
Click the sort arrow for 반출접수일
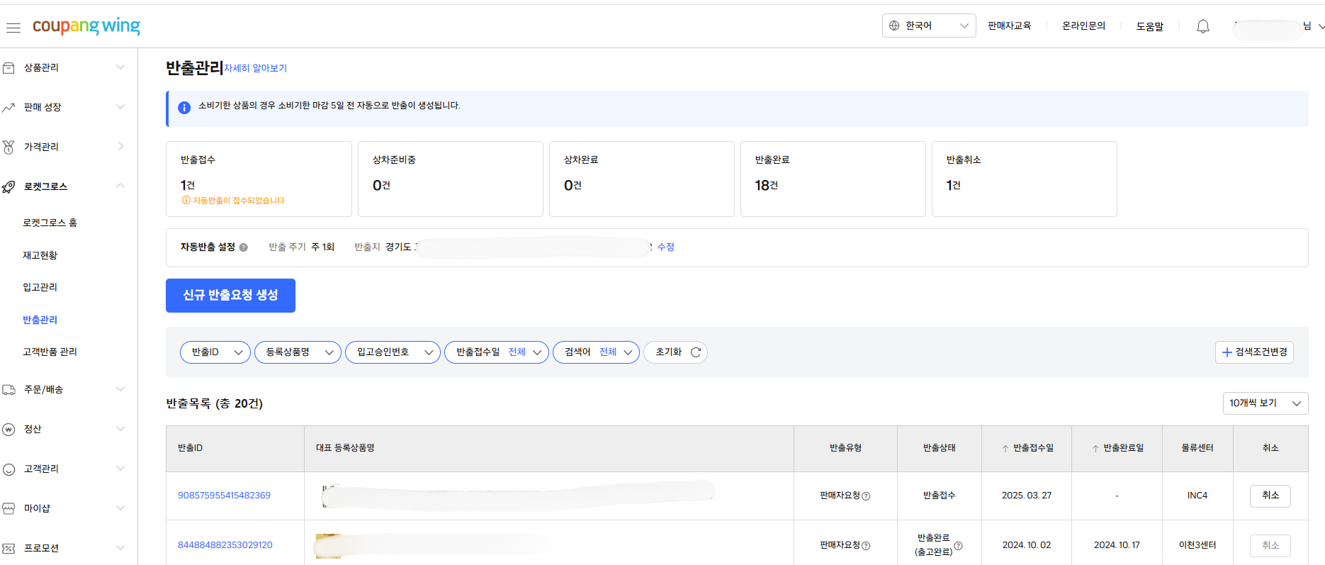tap(1005, 448)
